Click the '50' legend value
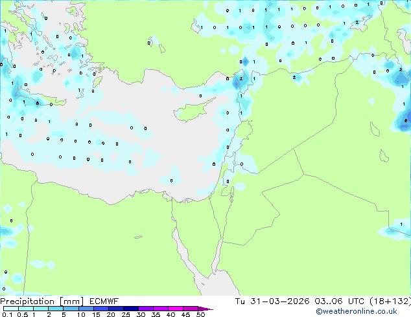This screenshot has width=411, height=317. (x=200, y=314)
